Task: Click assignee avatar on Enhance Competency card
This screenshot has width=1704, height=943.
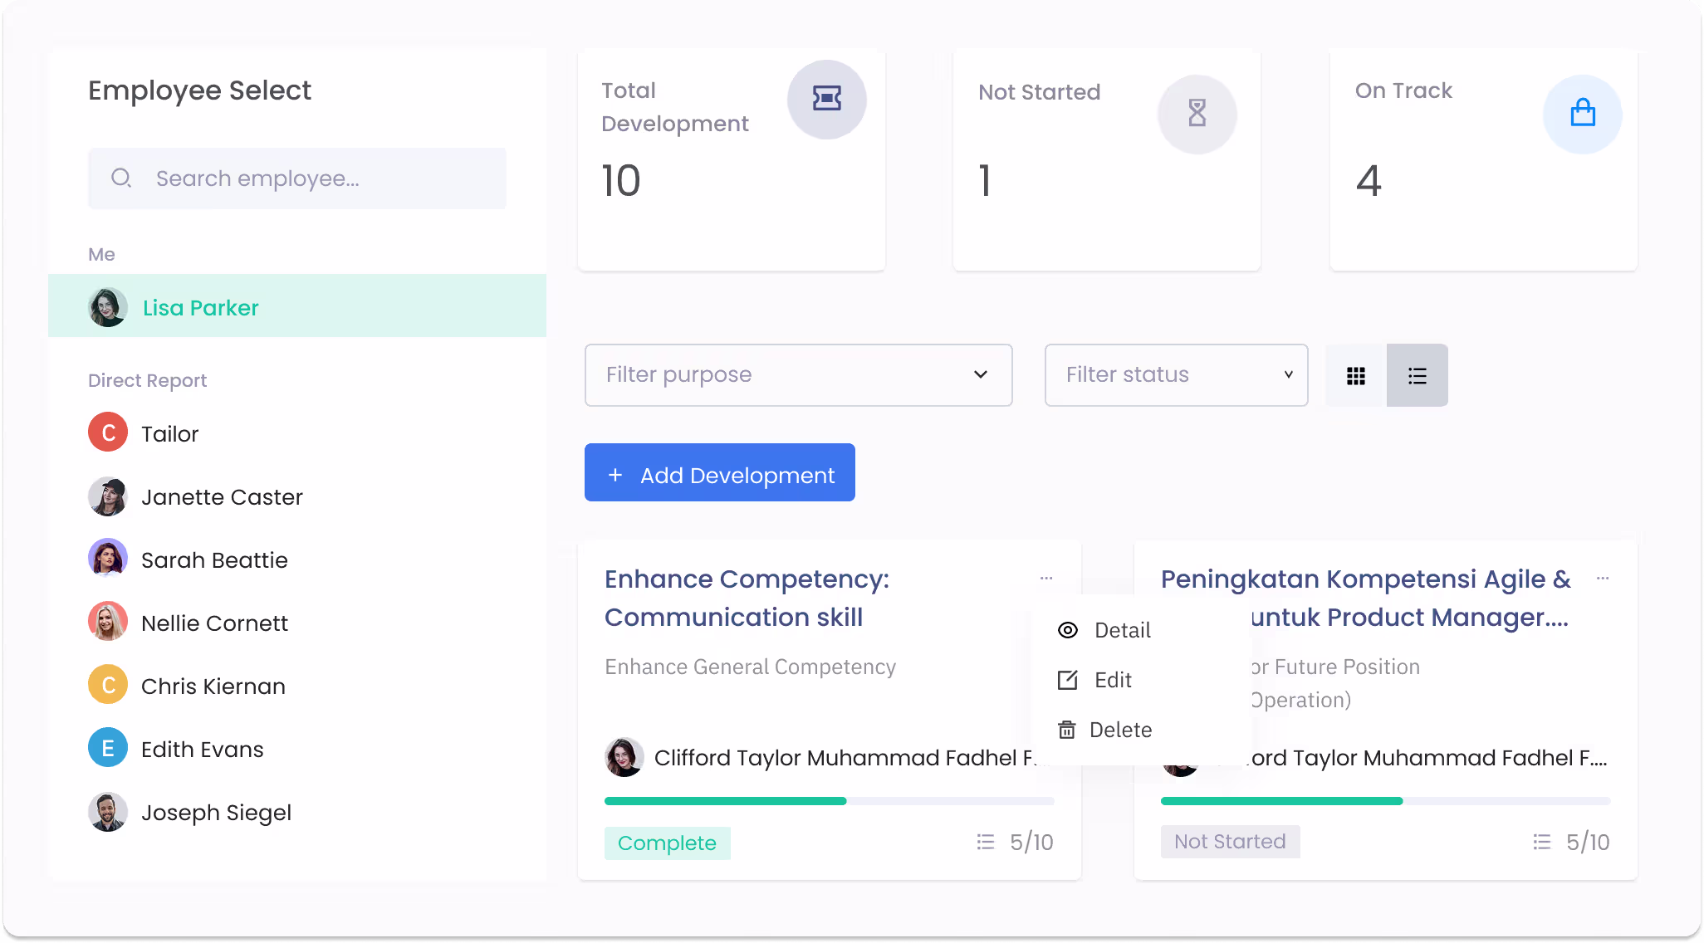Action: click(624, 757)
